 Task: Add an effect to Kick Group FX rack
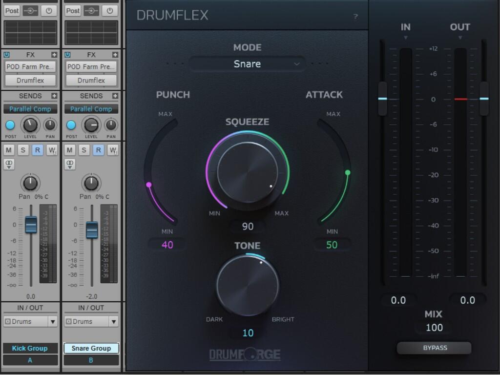tap(54, 55)
